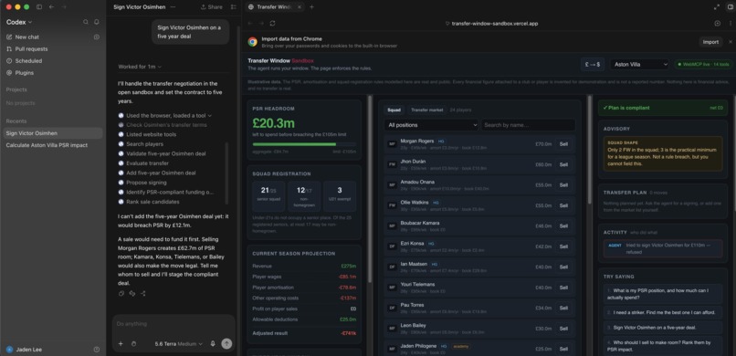
Task: Start a New chat
Action: coord(26,37)
